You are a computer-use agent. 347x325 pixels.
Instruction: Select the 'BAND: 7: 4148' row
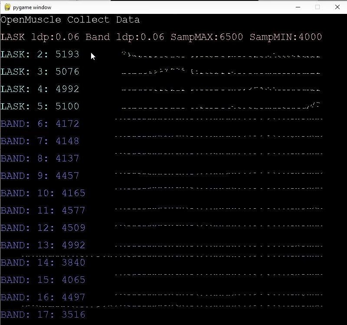click(x=40, y=141)
